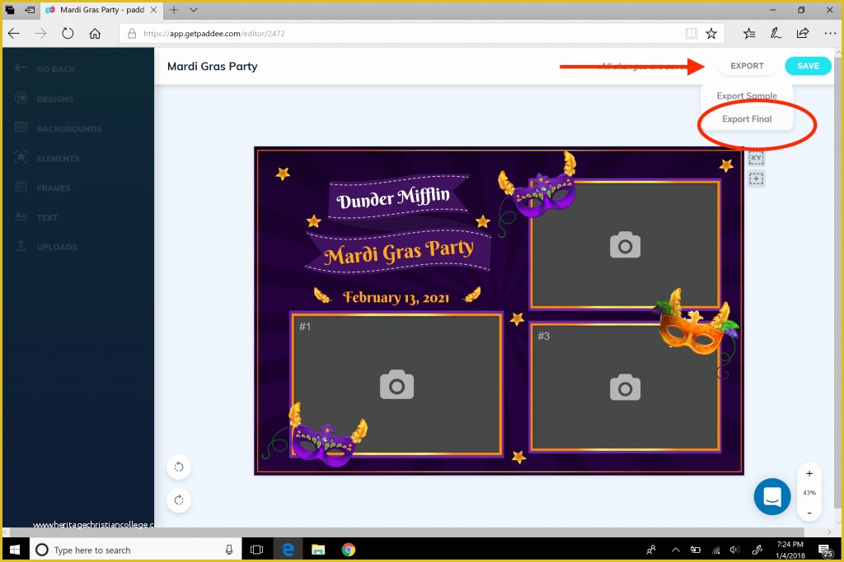Select the Mardi Gras Party banner text

pyautogui.click(x=399, y=252)
